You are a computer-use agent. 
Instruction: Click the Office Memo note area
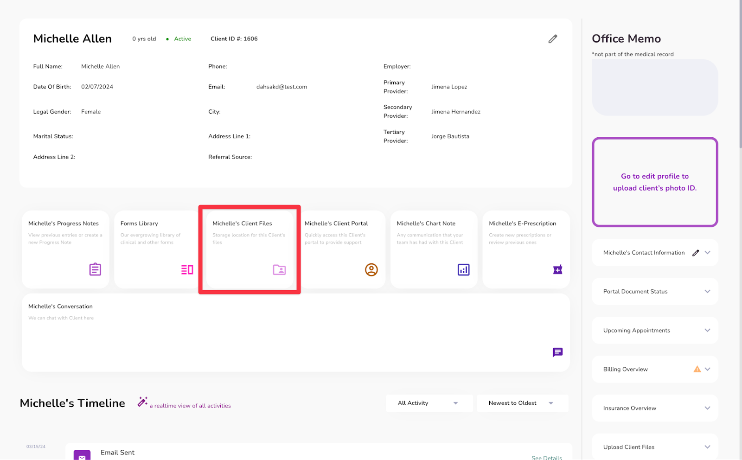(x=654, y=87)
